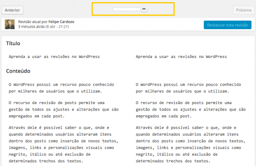Click right paragraph 'O recurso de revisão de posts'
This screenshot has width=256, height=166.
pyautogui.click(x=191, y=109)
